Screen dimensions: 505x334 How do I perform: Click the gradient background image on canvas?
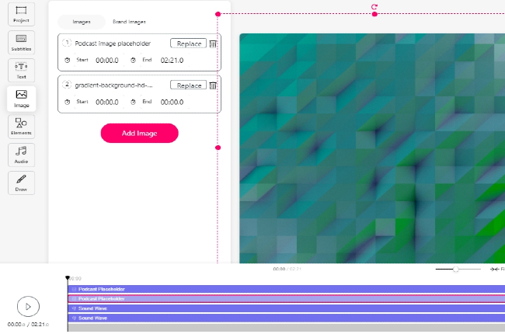[x=372, y=148]
